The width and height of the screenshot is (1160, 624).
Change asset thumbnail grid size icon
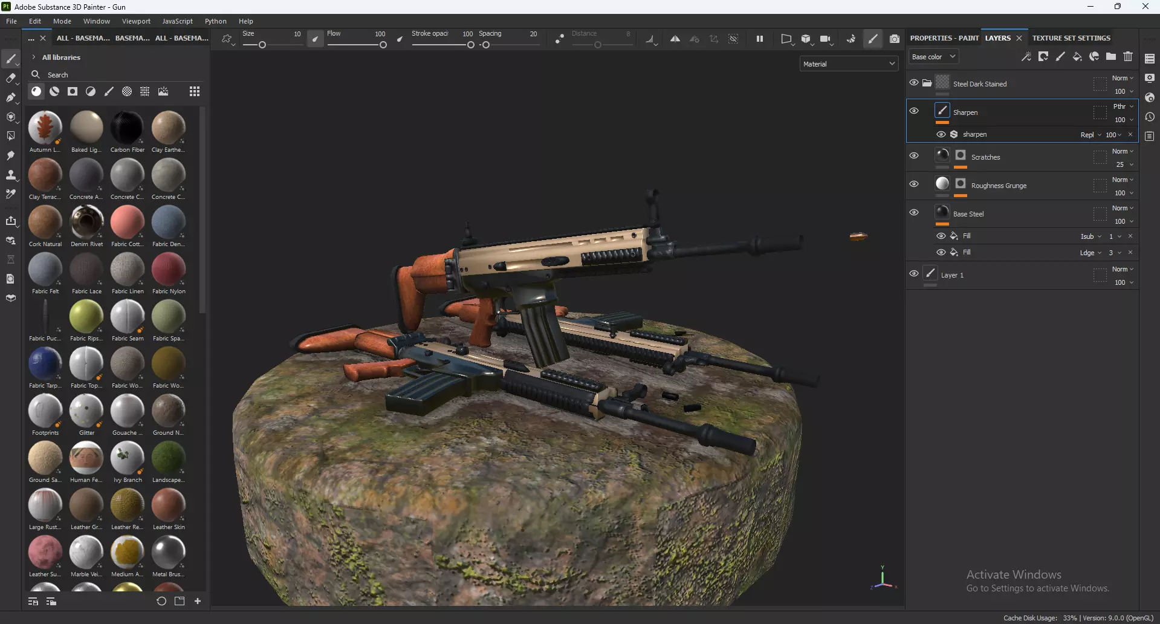194,91
